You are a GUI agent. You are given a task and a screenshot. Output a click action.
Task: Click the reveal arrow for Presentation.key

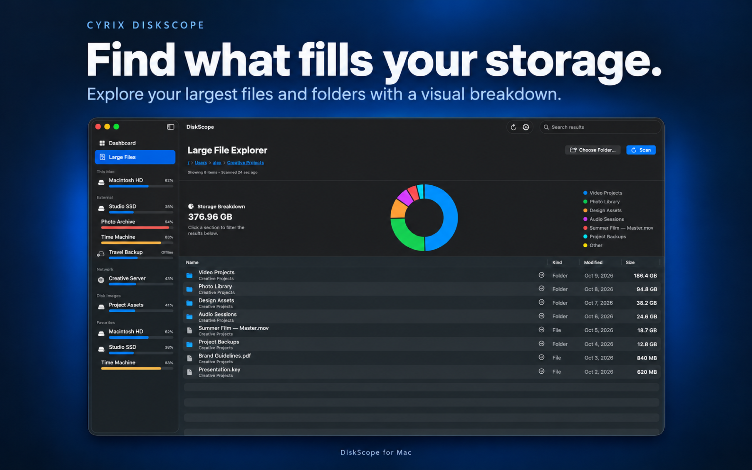coord(541,372)
